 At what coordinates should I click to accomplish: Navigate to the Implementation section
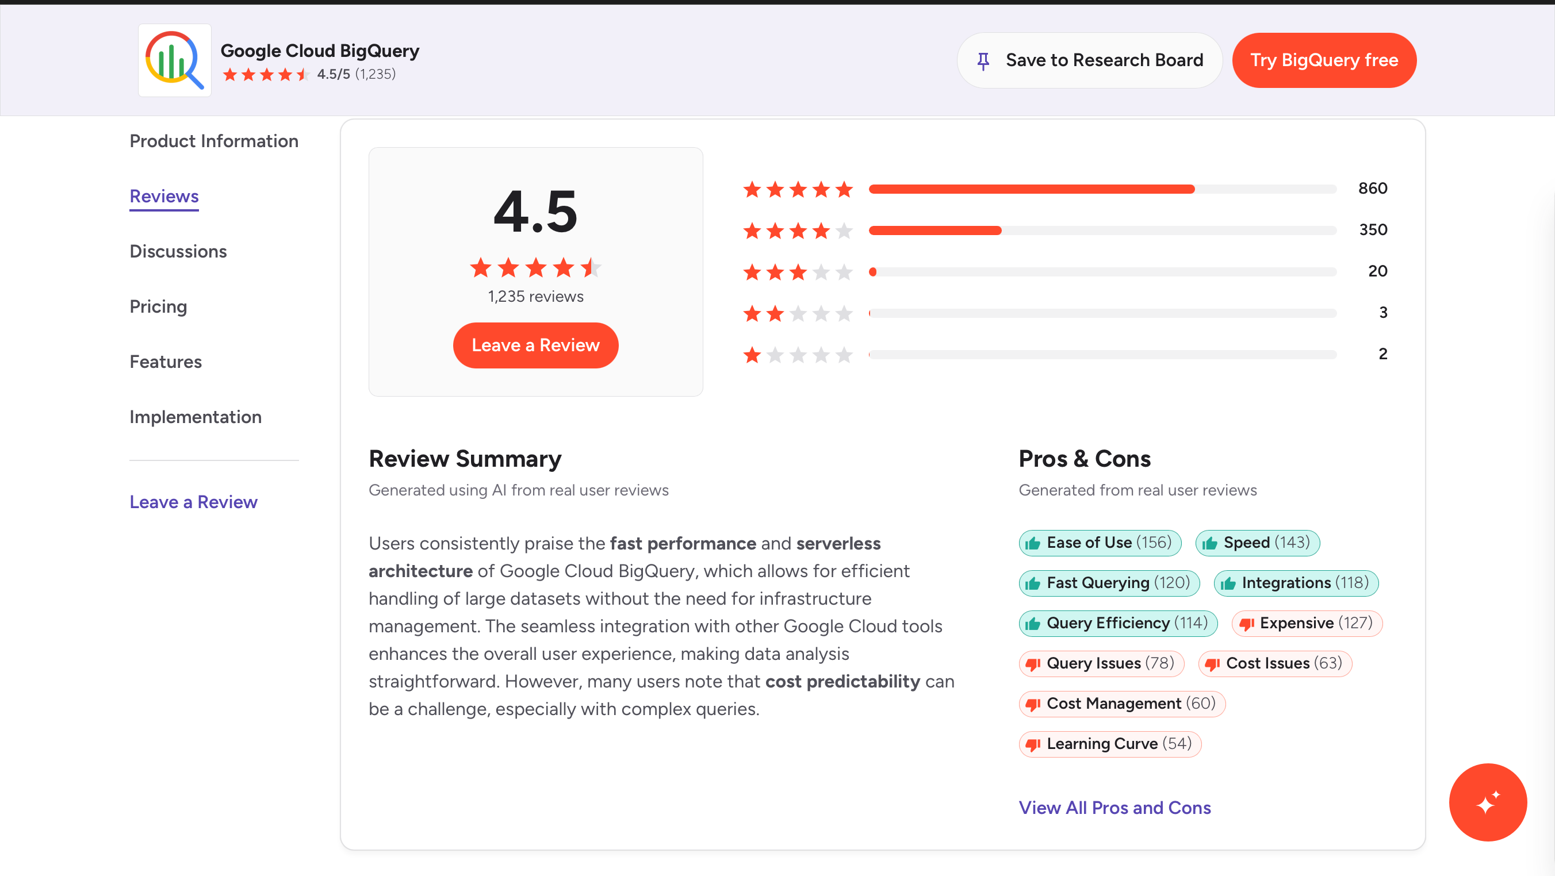pyautogui.click(x=196, y=417)
